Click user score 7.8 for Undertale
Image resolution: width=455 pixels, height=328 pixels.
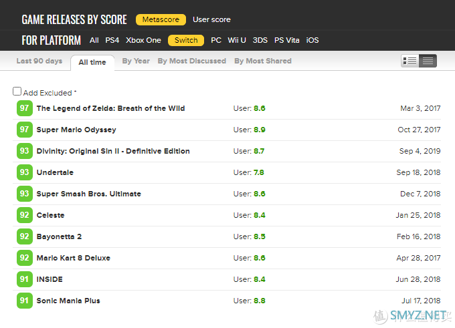click(x=259, y=172)
